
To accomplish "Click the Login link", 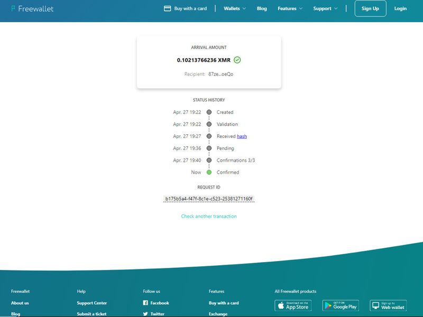I will [x=400, y=8].
